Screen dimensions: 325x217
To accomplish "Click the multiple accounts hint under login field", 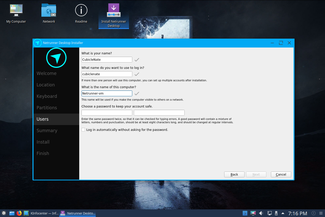I will tap(144, 80).
